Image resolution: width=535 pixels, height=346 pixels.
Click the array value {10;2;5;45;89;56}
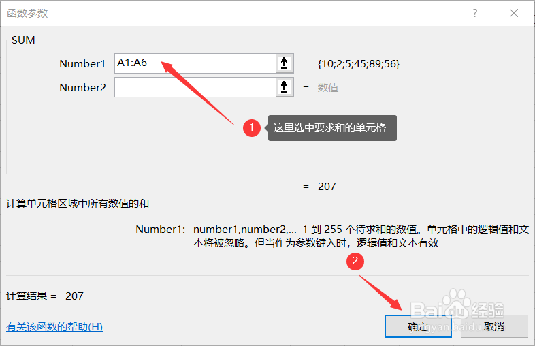(359, 64)
